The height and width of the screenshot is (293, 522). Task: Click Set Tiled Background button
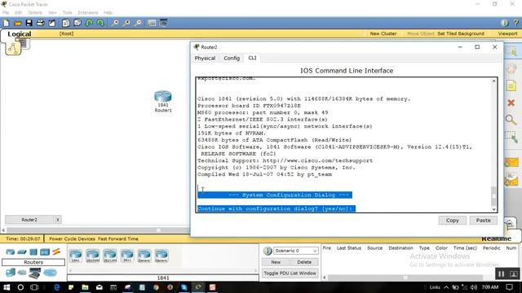pyautogui.click(x=461, y=33)
